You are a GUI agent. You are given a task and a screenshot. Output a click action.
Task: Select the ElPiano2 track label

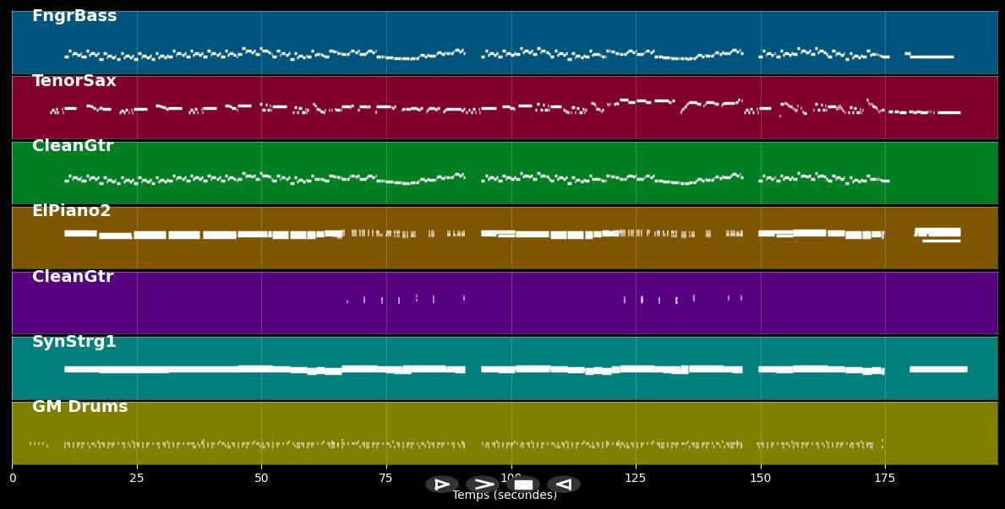(x=72, y=211)
